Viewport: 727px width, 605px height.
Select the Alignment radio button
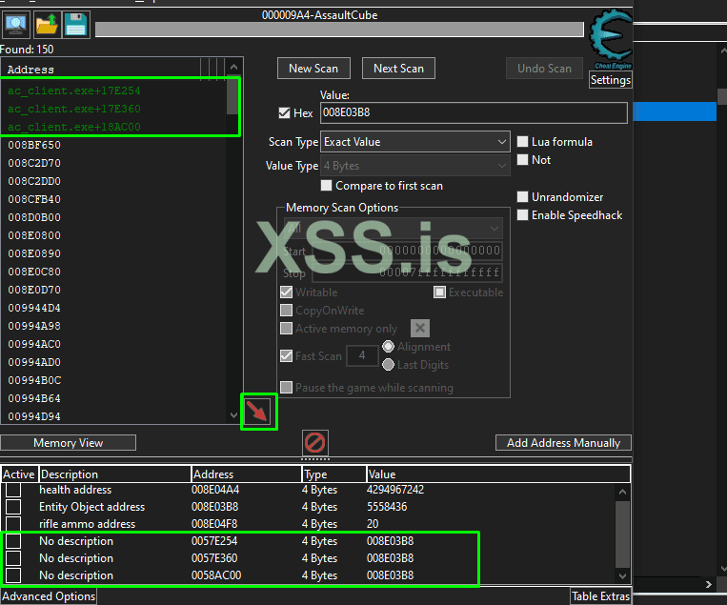click(388, 346)
